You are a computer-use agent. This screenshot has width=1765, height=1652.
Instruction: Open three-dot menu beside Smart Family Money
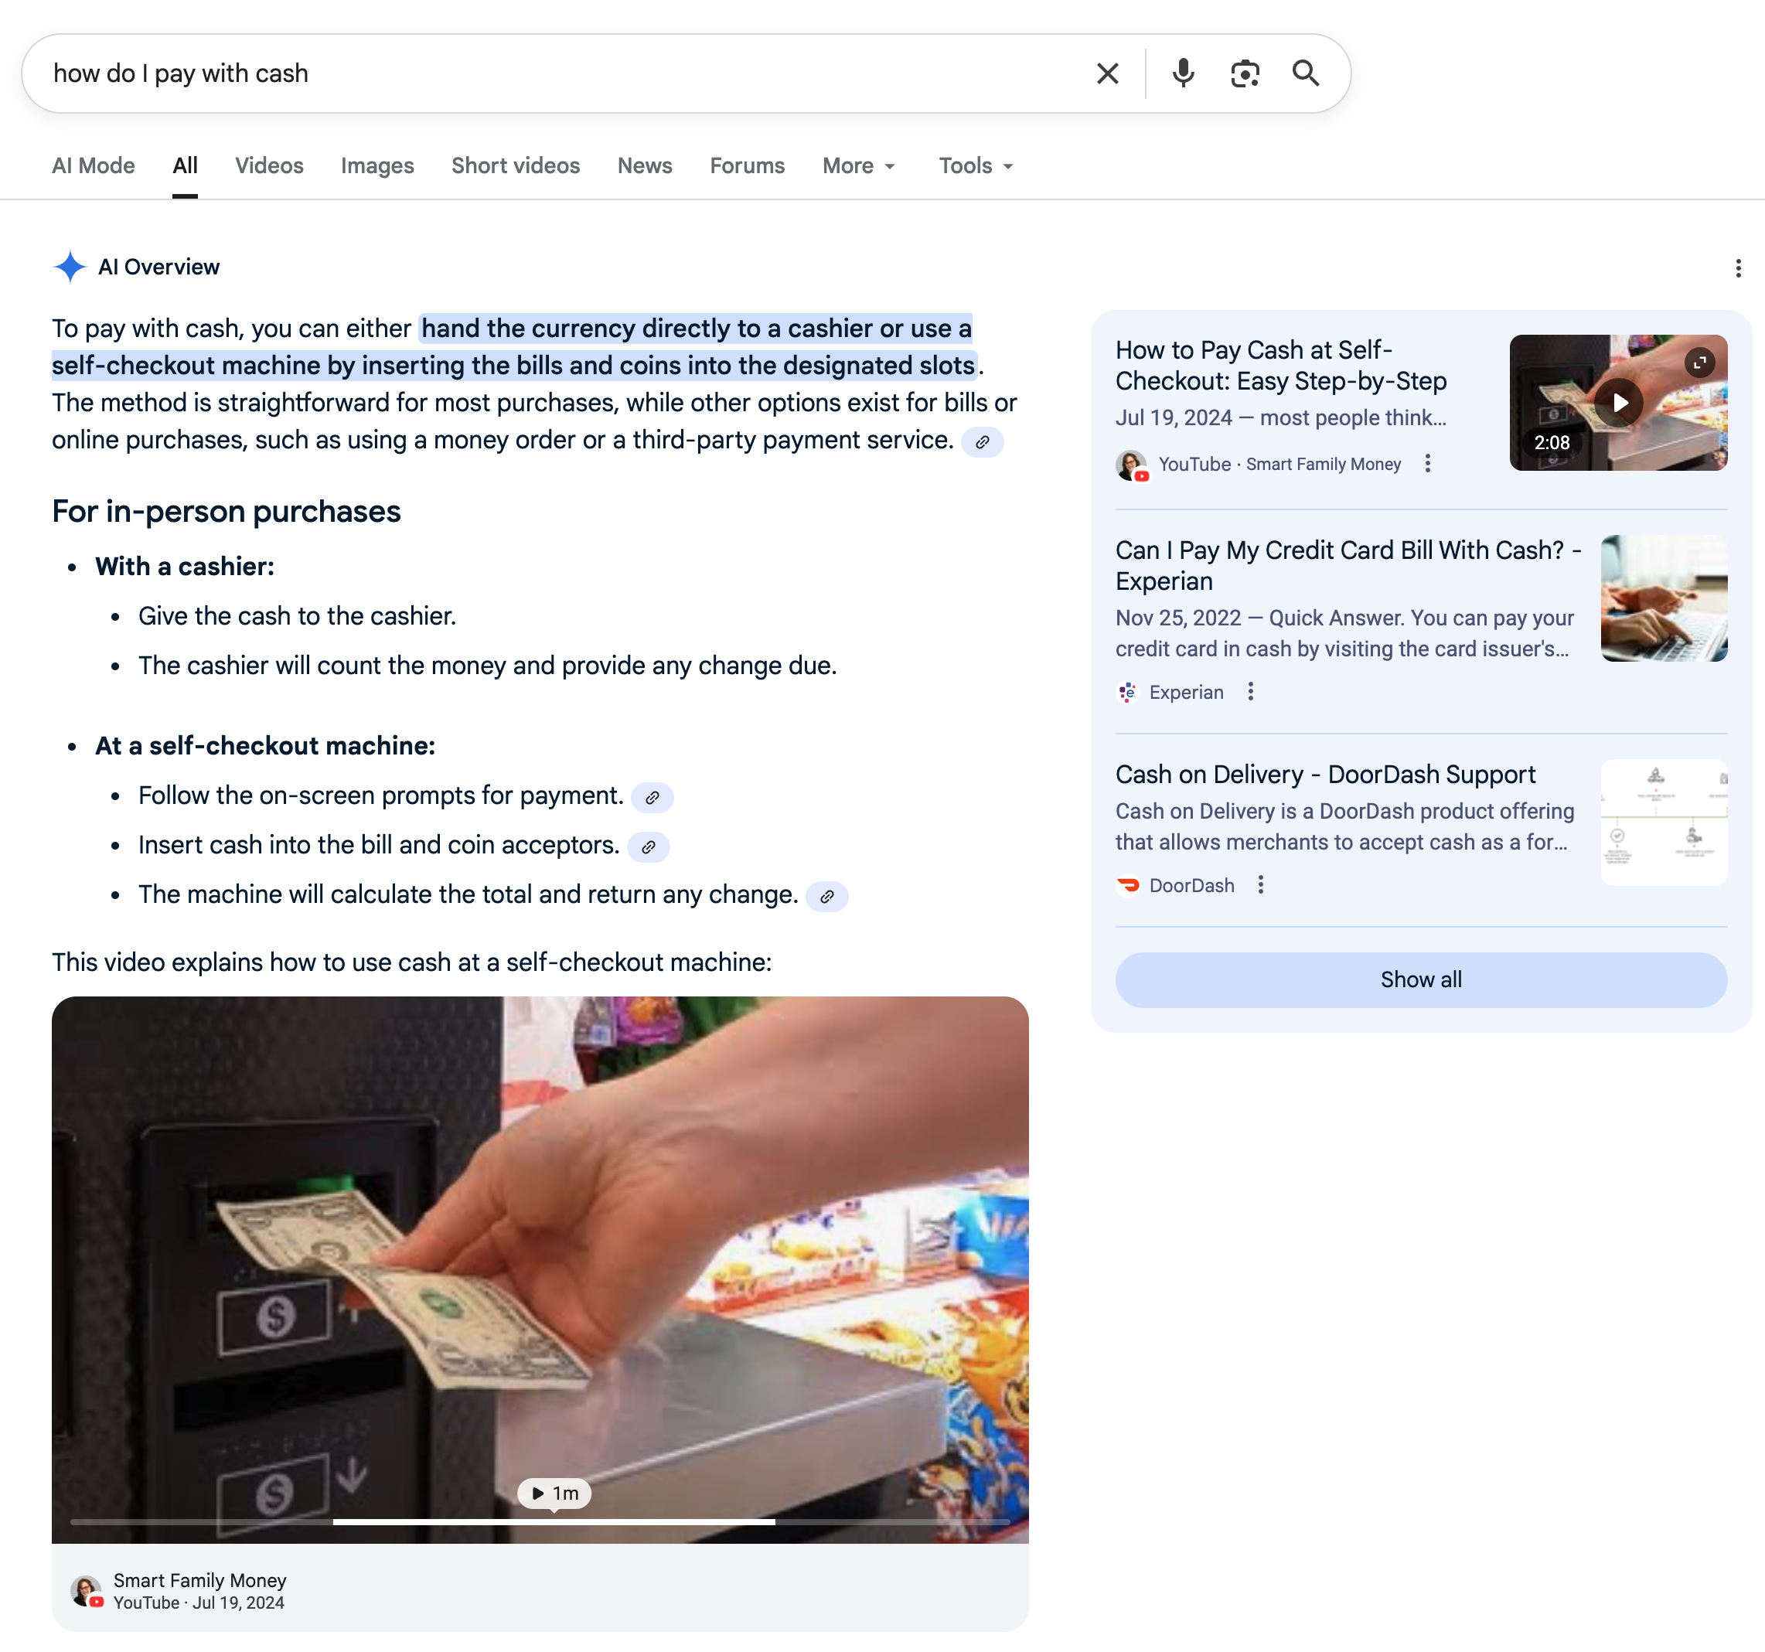pyautogui.click(x=1426, y=463)
